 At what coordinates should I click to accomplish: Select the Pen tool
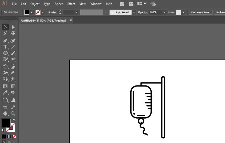5,41
